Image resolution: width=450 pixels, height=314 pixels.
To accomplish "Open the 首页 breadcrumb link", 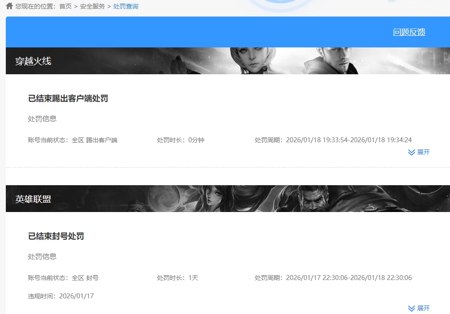I will coord(66,6).
